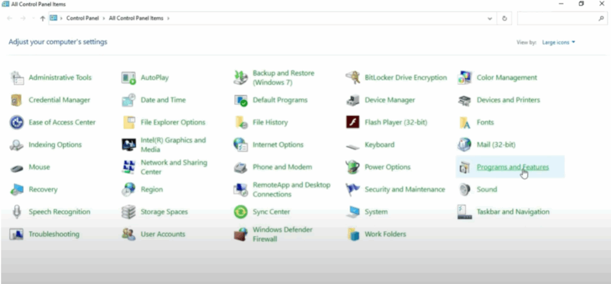
Task: Open RemoteApp and Desktop Connections icon
Action: [240, 189]
